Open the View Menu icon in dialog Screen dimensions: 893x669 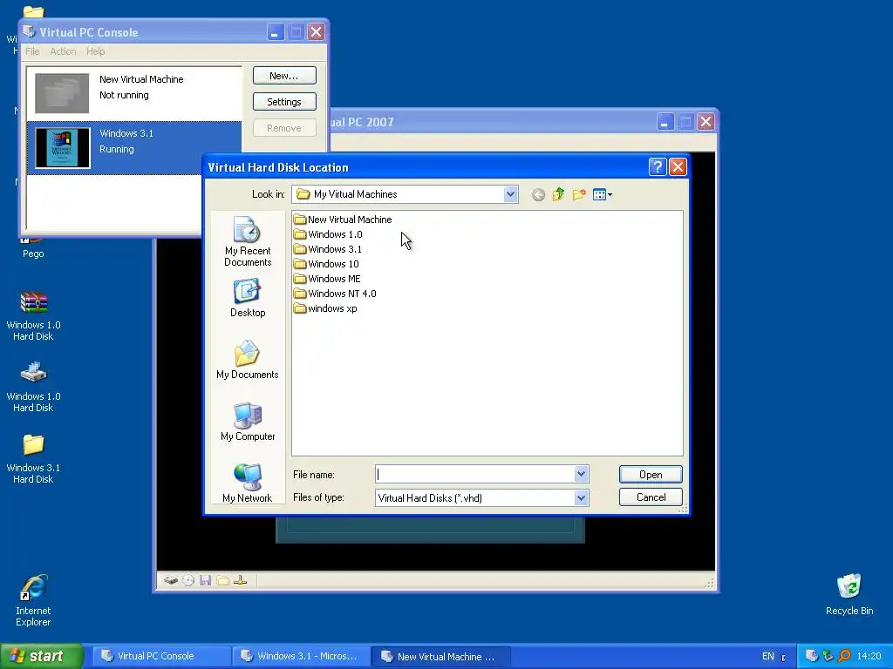602,194
